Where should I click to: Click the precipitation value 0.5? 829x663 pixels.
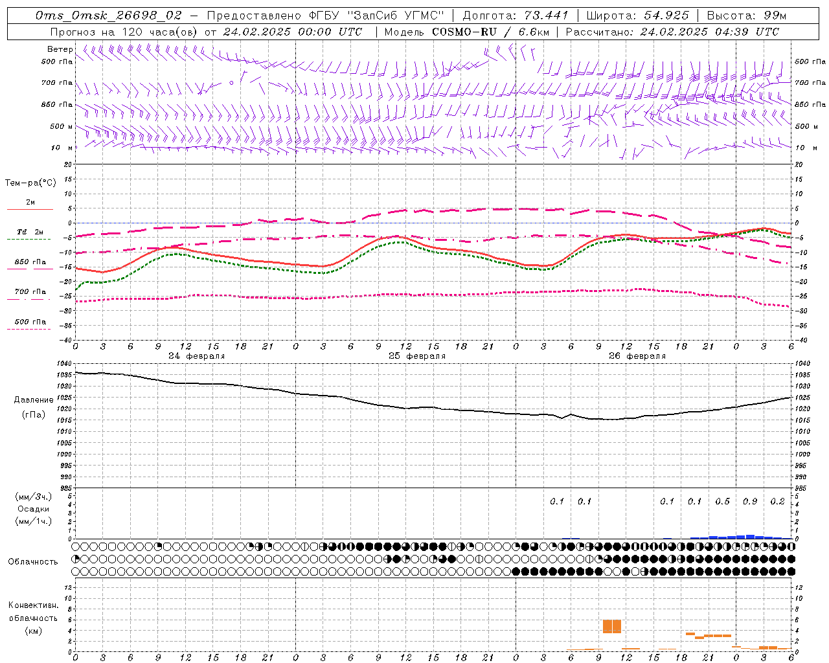click(x=722, y=501)
